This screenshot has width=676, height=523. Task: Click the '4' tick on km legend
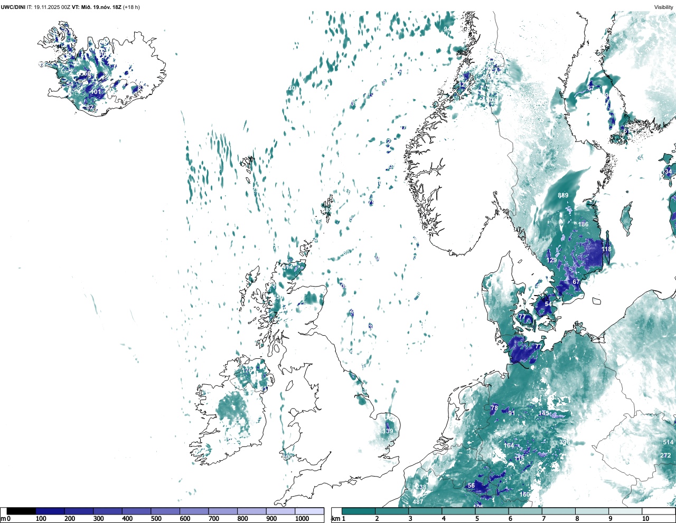444,519
